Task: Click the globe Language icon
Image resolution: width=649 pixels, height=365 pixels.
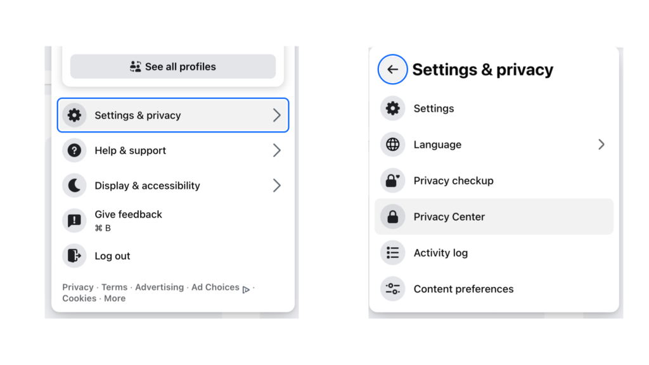Action: coord(393,144)
